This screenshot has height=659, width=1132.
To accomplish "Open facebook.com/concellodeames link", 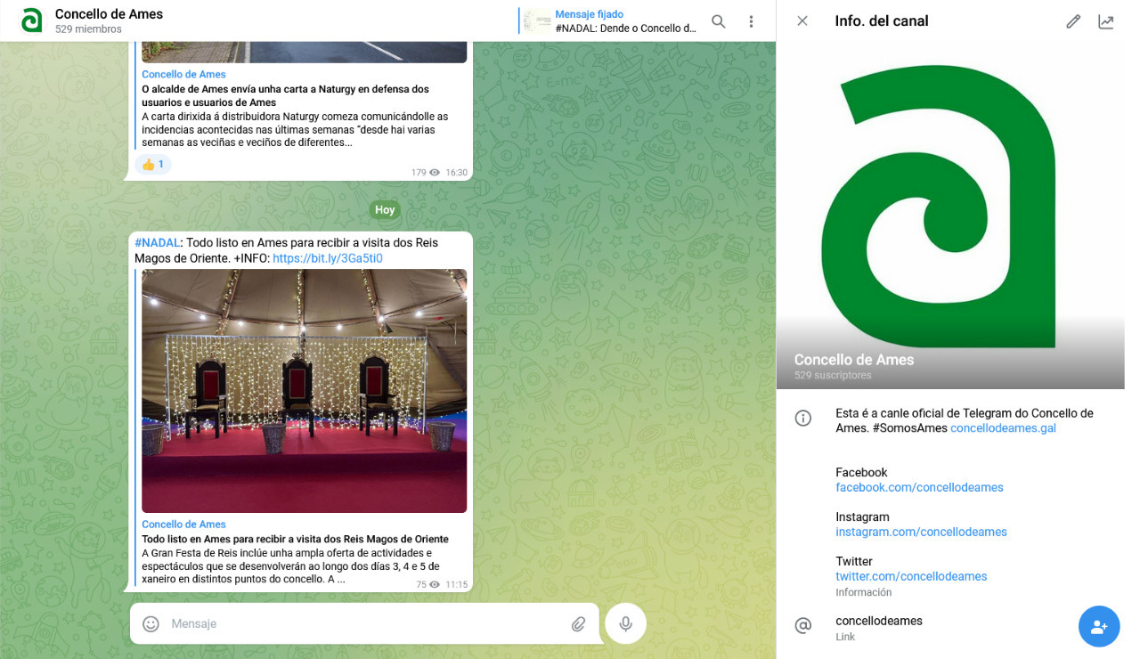I will pos(919,488).
